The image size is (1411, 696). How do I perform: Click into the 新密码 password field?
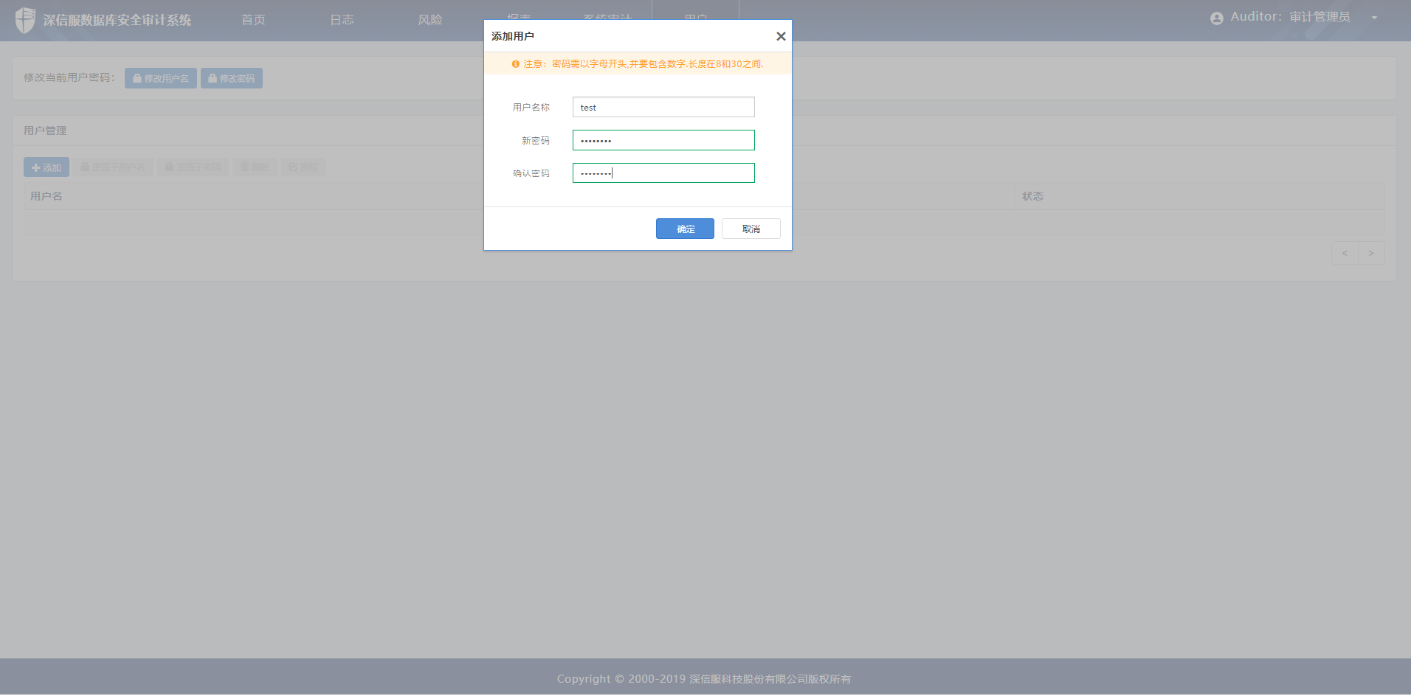[663, 140]
